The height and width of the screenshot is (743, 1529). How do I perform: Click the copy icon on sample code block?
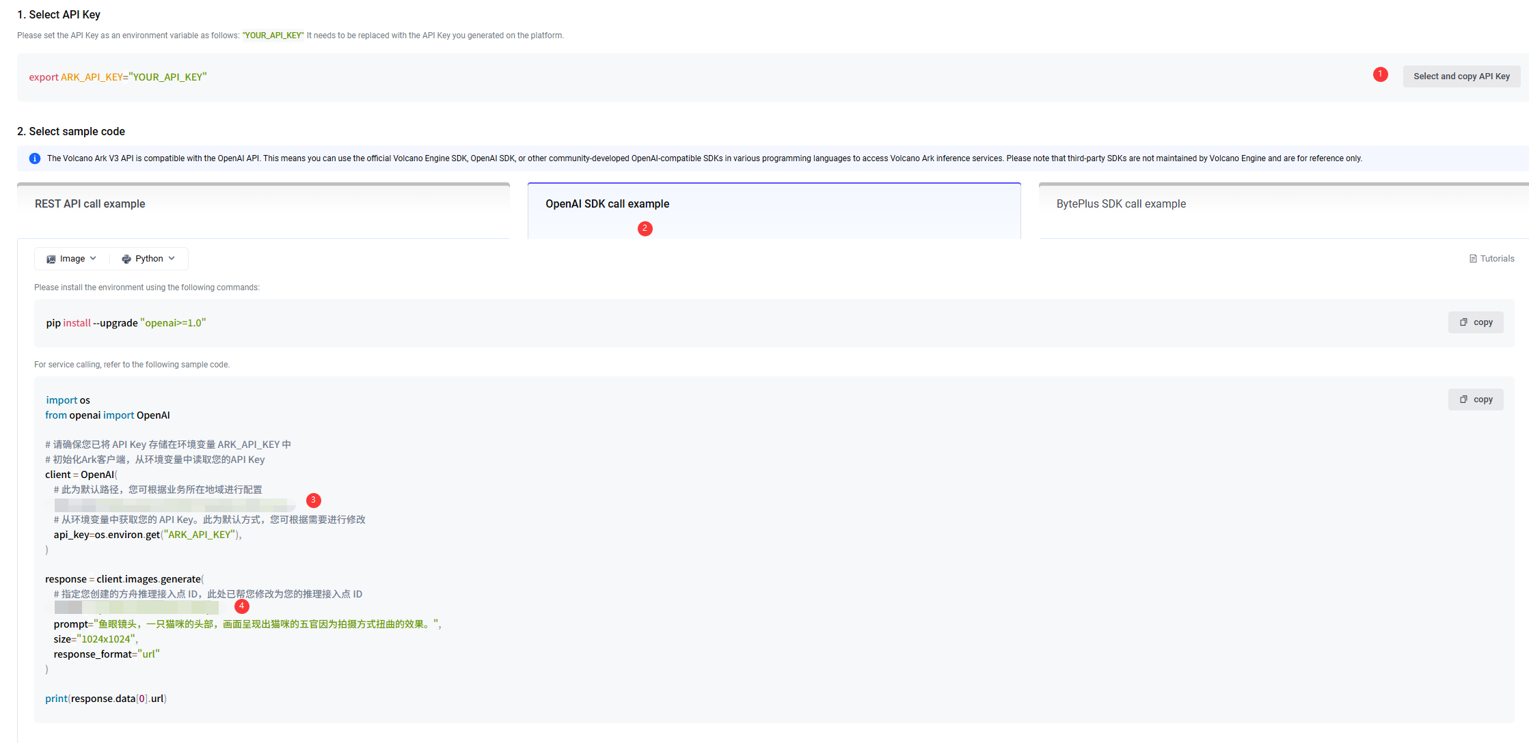1463,399
